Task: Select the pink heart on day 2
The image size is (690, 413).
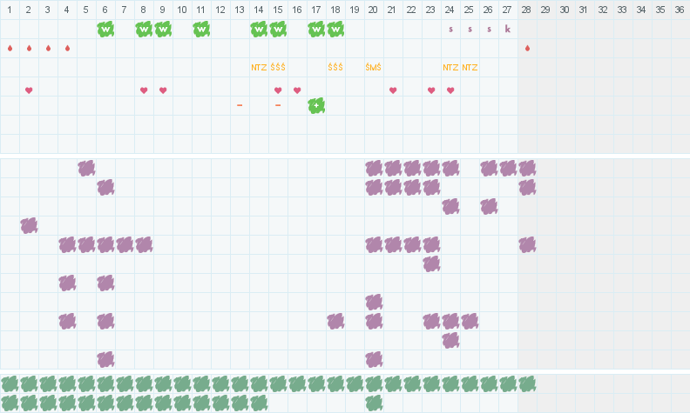Action: (x=29, y=90)
